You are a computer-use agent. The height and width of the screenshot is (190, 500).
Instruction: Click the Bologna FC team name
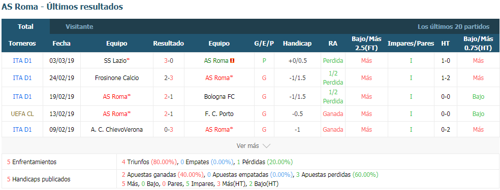tap(220, 97)
